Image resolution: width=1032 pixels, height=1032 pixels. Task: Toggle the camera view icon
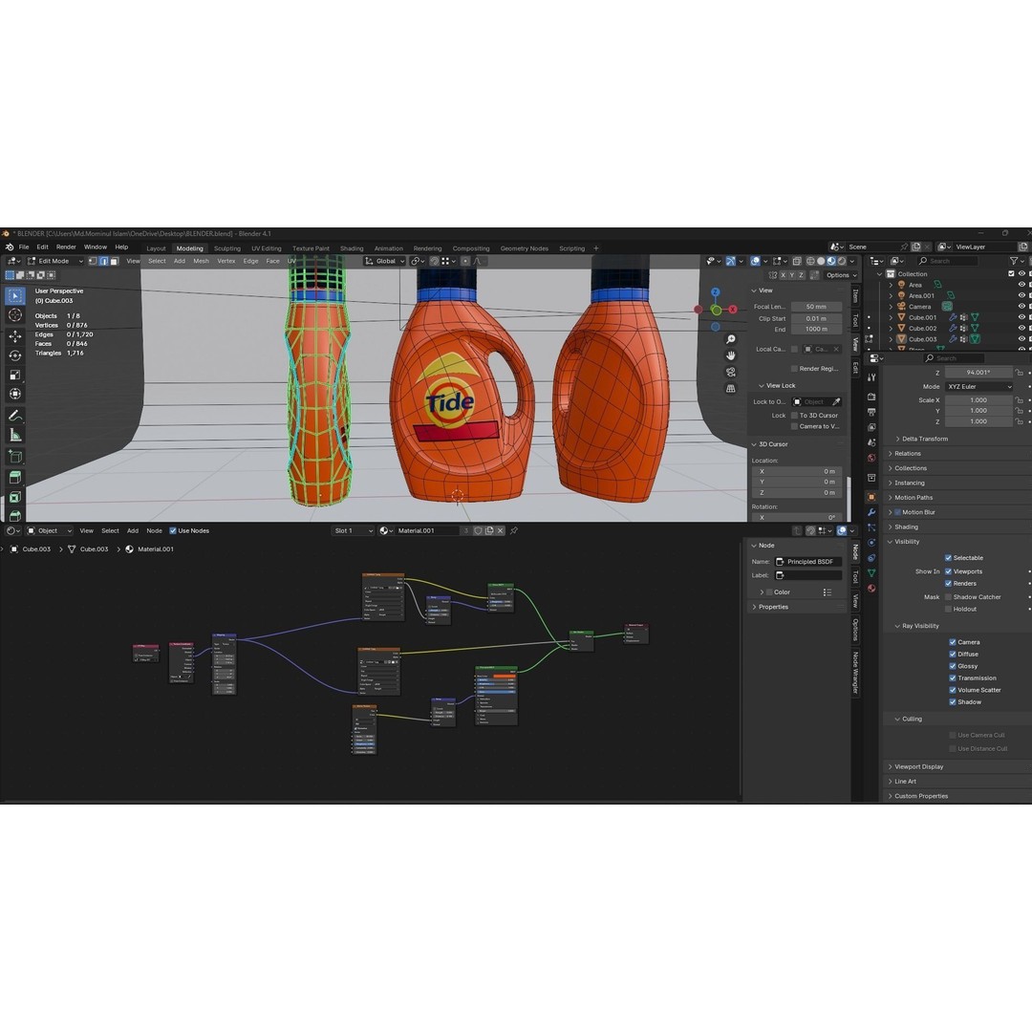(x=731, y=372)
